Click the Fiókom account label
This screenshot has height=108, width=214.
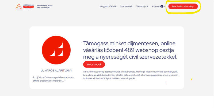(156, 6)
